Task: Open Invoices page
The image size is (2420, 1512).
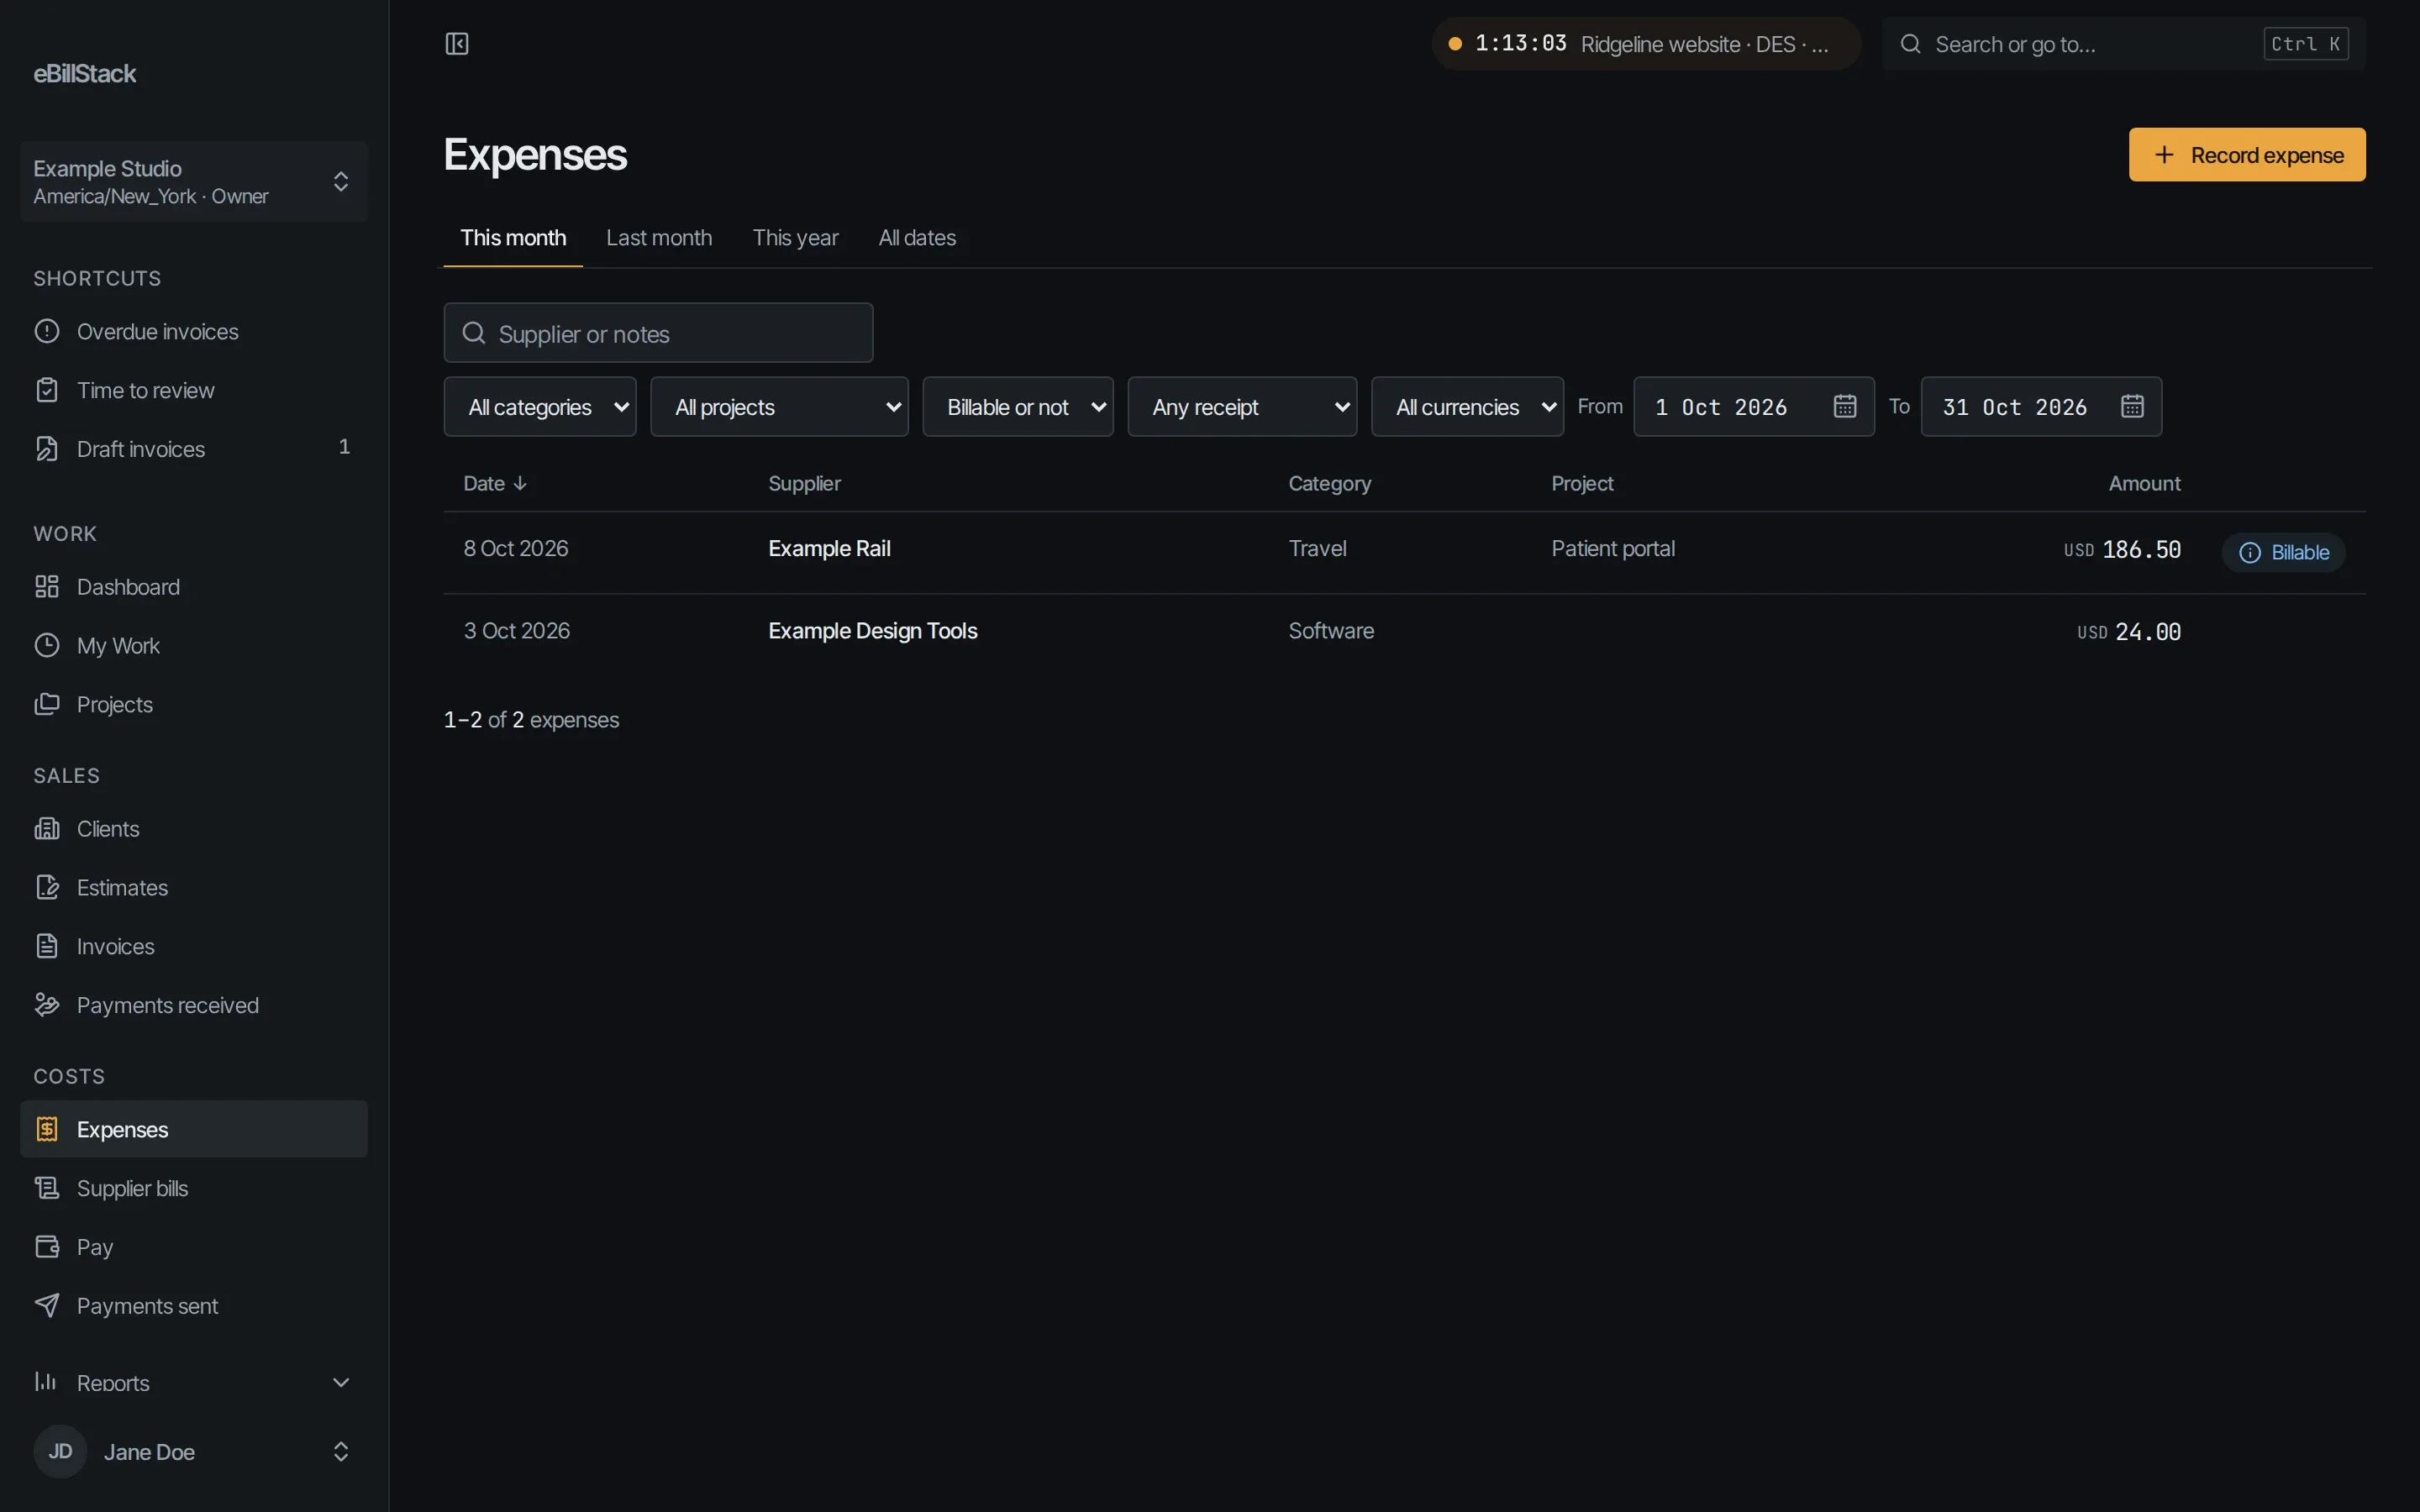Action: click(x=194, y=947)
